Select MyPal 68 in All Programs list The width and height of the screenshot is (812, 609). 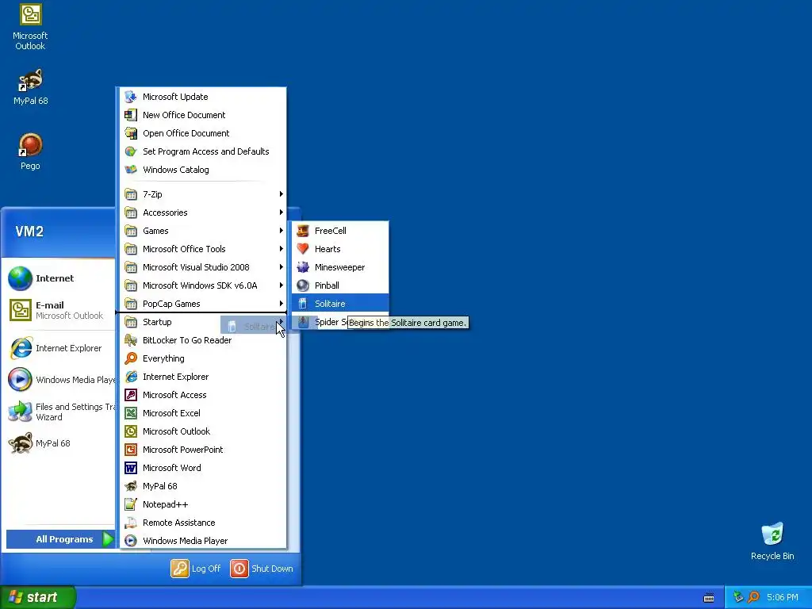pyautogui.click(x=203, y=486)
